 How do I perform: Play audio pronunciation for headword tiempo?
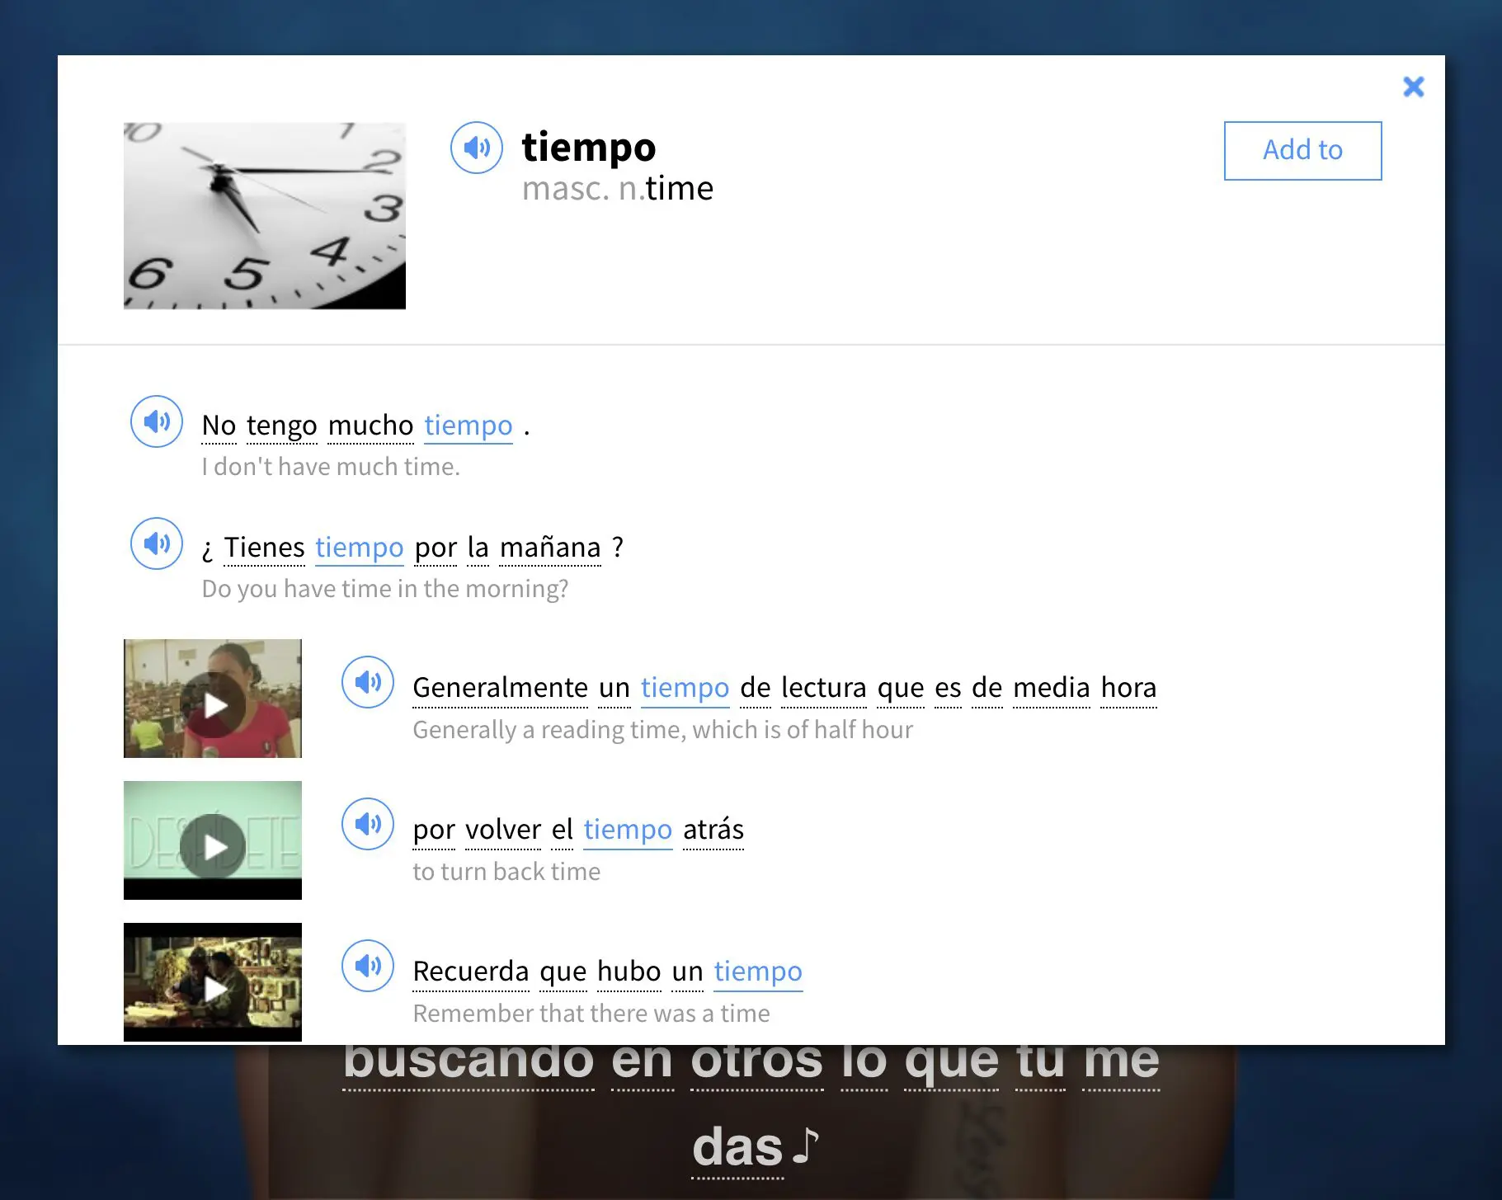(x=476, y=148)
